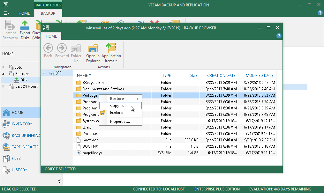Expand Last 24 Hours tree node
The width and height of the screenshot is (324, 193).
[3, 86]
